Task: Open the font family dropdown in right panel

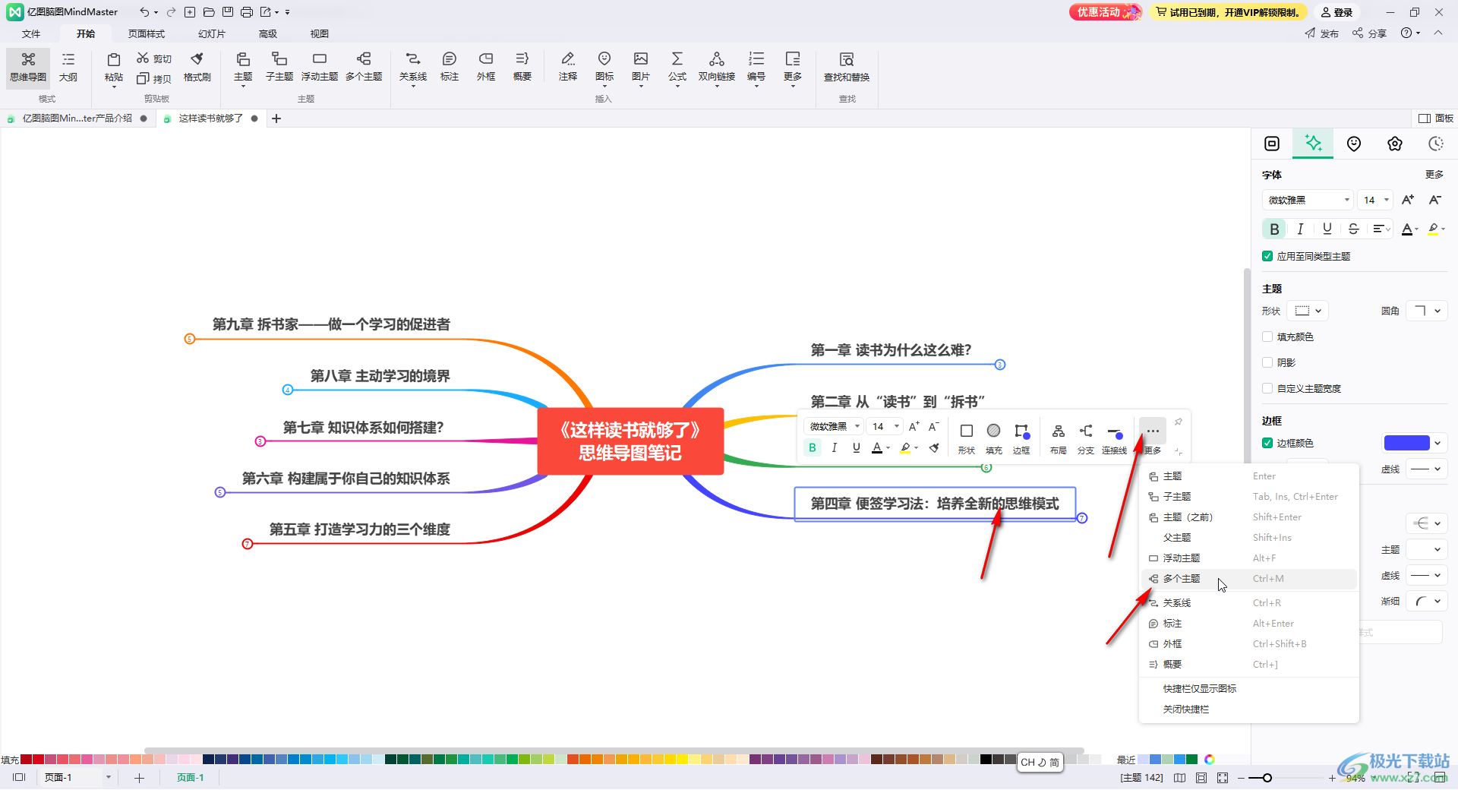Action: (1308, 200)
